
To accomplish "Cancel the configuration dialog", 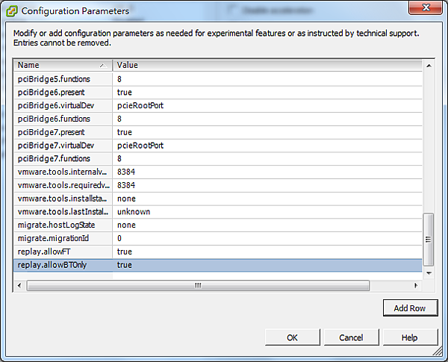I will (x=351, y=337).
